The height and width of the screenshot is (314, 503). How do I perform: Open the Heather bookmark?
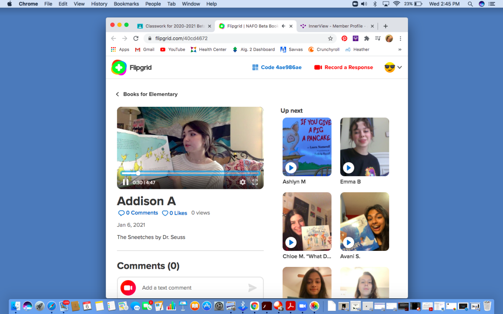(357, 49)
